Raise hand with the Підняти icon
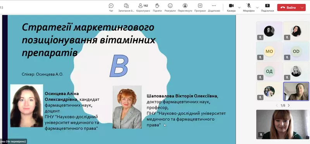 point(157,7)
